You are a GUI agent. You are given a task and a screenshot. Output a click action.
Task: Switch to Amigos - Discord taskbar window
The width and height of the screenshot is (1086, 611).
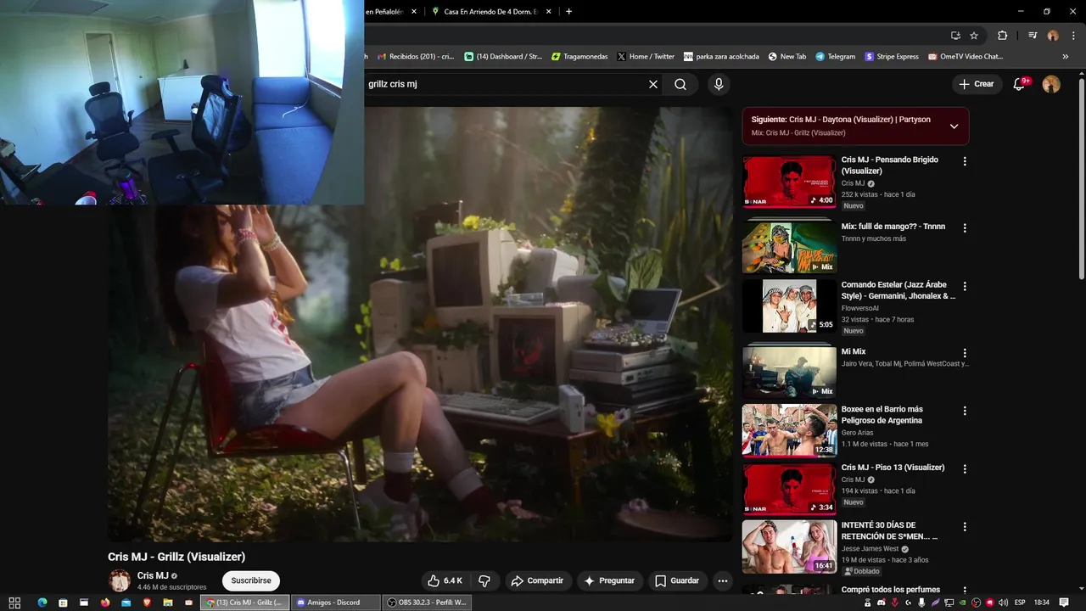point(335,603)
